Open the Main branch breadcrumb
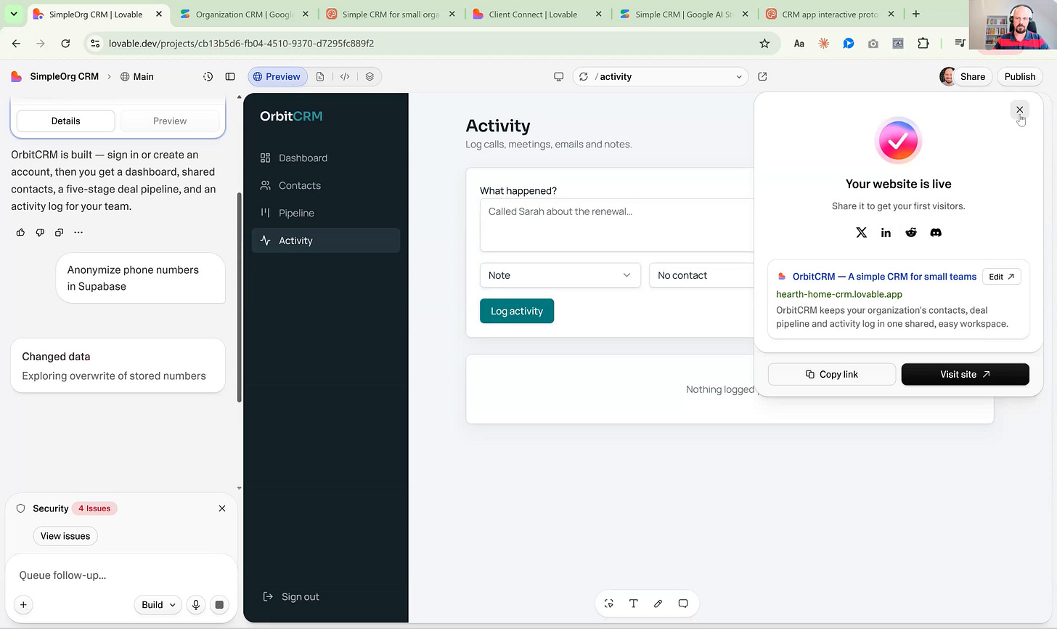 coord(136,76)
